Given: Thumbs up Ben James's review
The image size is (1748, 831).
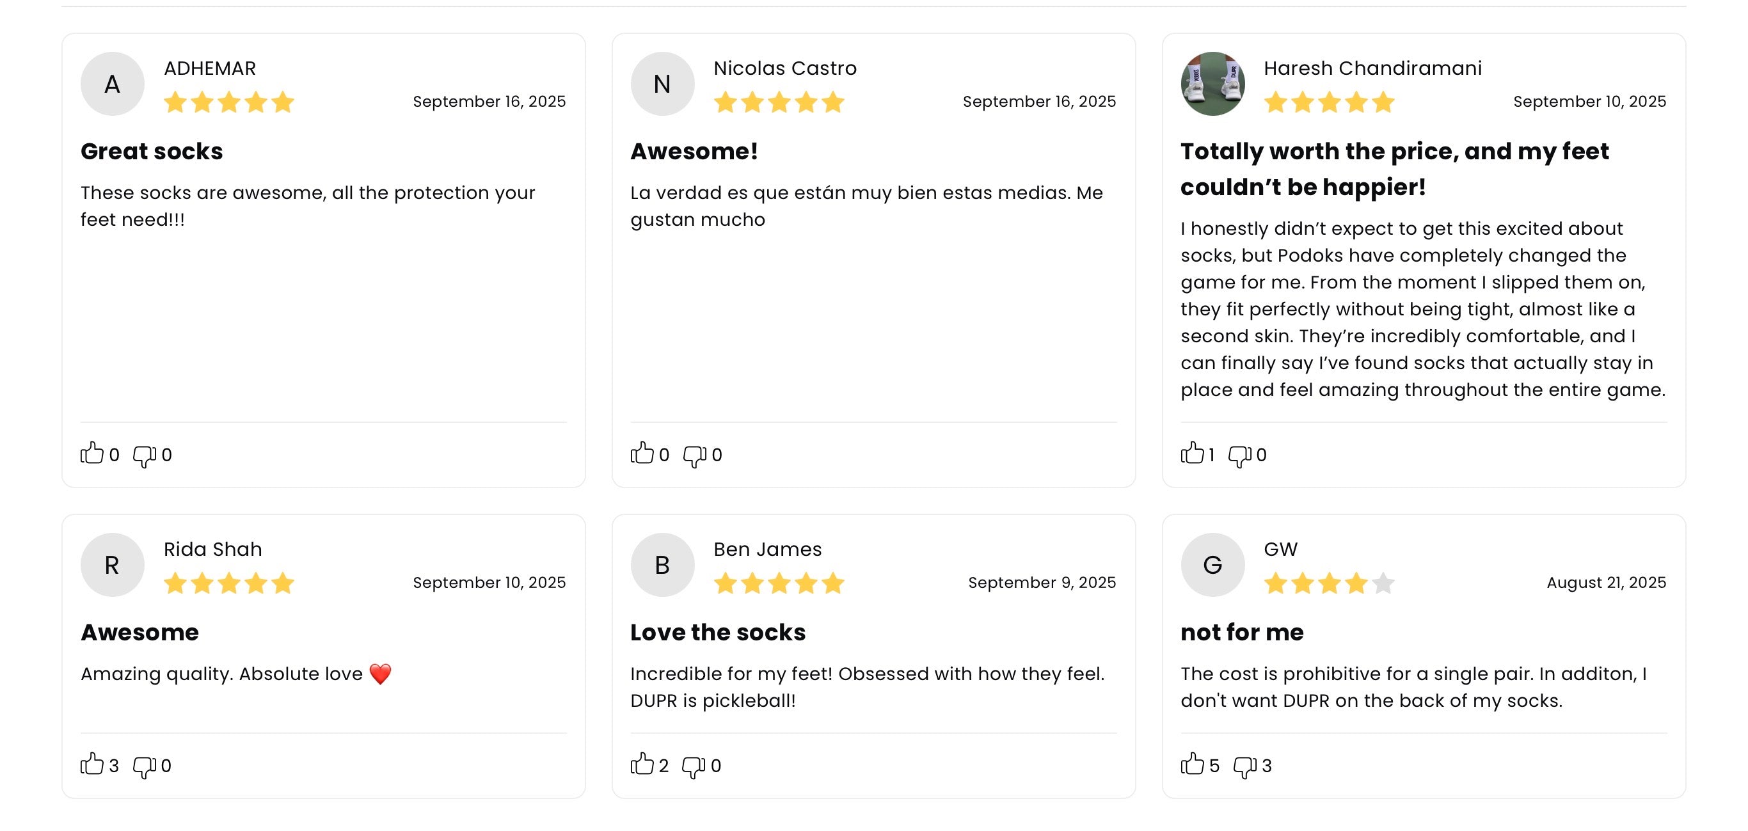Looking at the screenshot, I should [x=642, y=764].
